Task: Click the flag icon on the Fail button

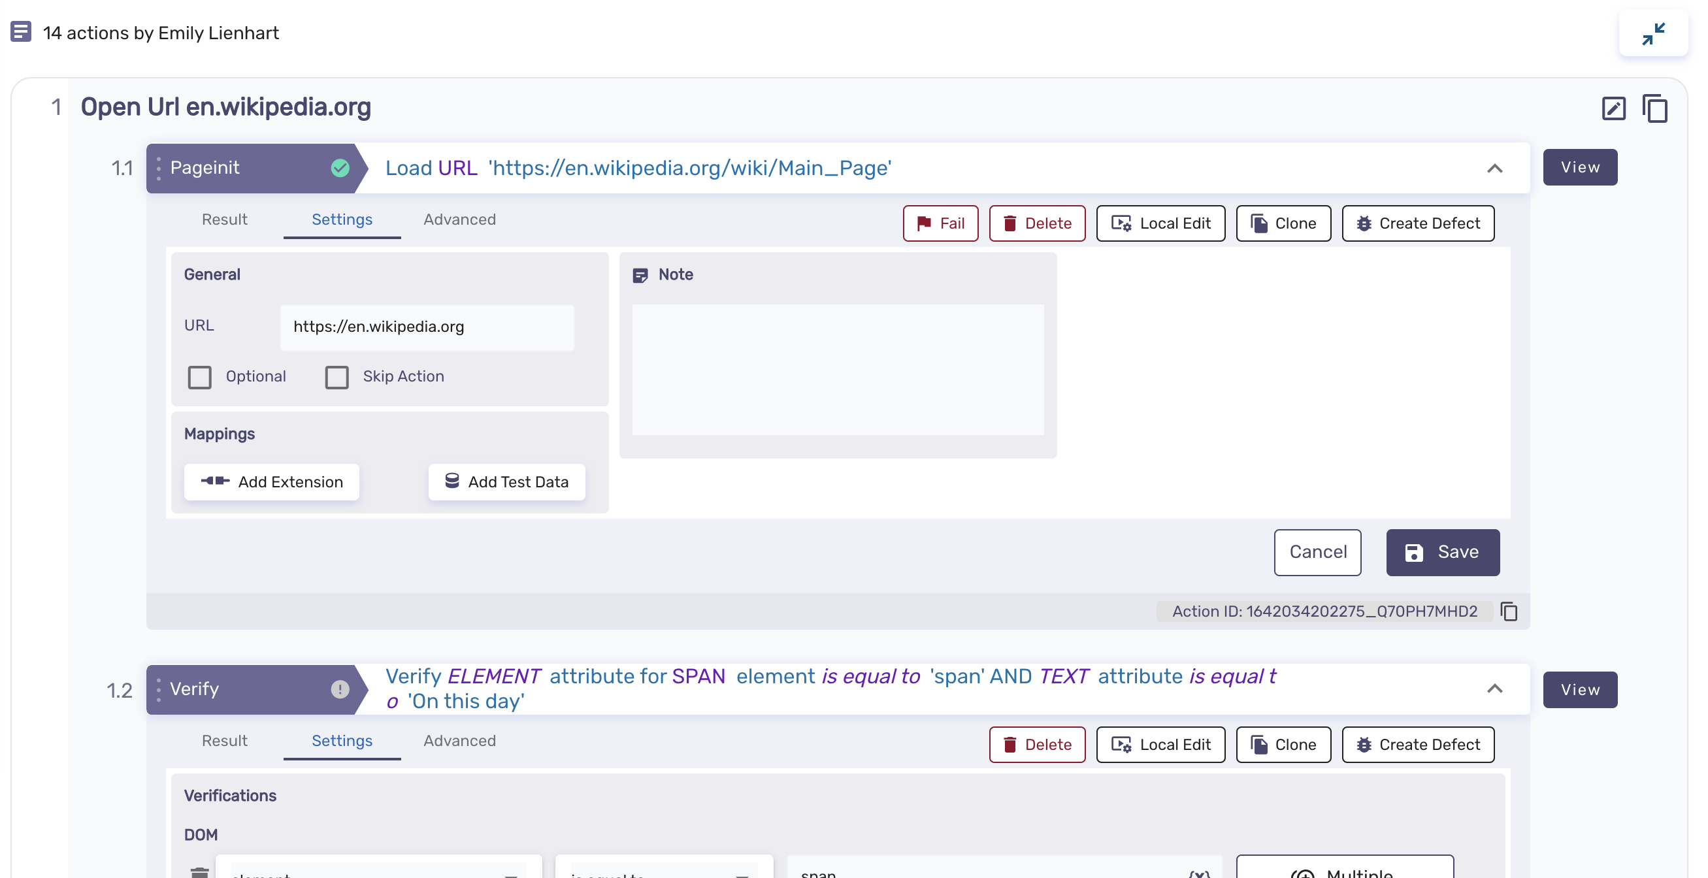Action: [924, 223]
